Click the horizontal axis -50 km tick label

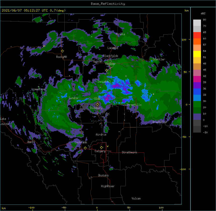click(x=64, y=207)
